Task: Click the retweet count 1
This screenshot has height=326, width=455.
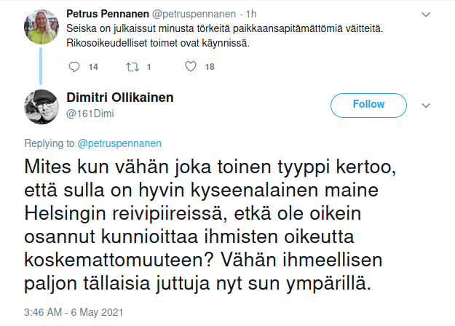Action: tap(149, 66)
